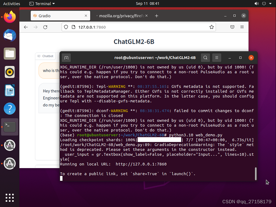Show Applications grid in the dock
The width and height of the screenshot is (276, 207).
point(10,198)
